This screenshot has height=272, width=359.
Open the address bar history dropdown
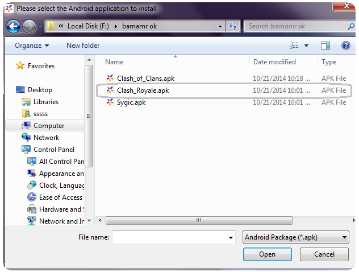(220, 27)
